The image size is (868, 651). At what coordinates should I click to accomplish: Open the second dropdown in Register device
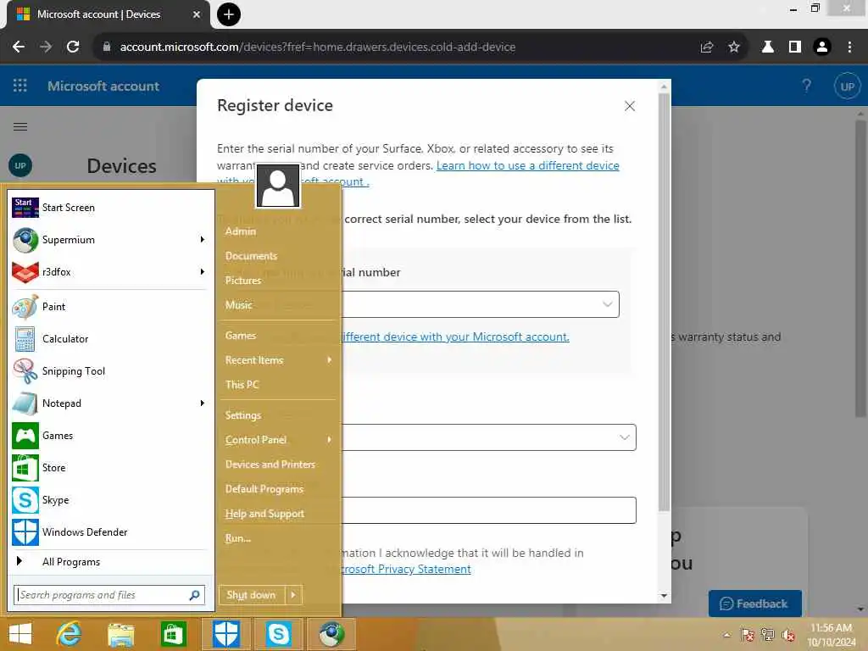tap(488, 437)
